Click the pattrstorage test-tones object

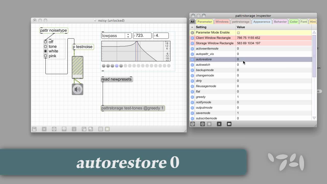[133, 108]
